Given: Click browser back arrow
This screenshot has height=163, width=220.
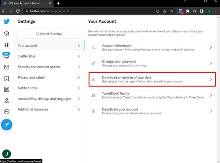Looking at the screenshot, I should [4, 11].
